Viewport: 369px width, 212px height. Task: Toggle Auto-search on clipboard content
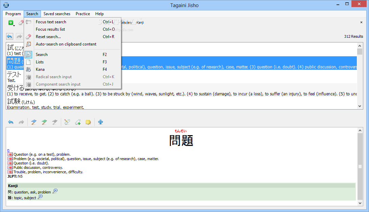73,44
